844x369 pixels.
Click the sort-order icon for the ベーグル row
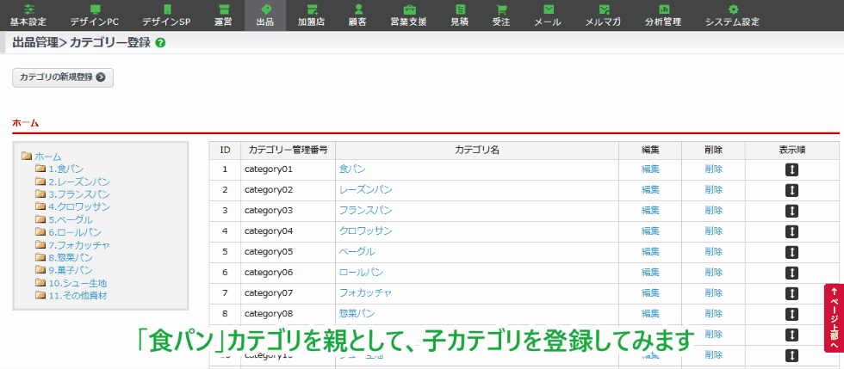click(791, 252)
